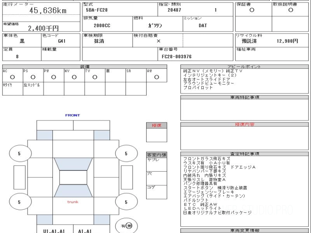The width and height of the screenshot is (311, 233).
Task: Click the LEDヘッドライト line
Action: tap(202, 208)
